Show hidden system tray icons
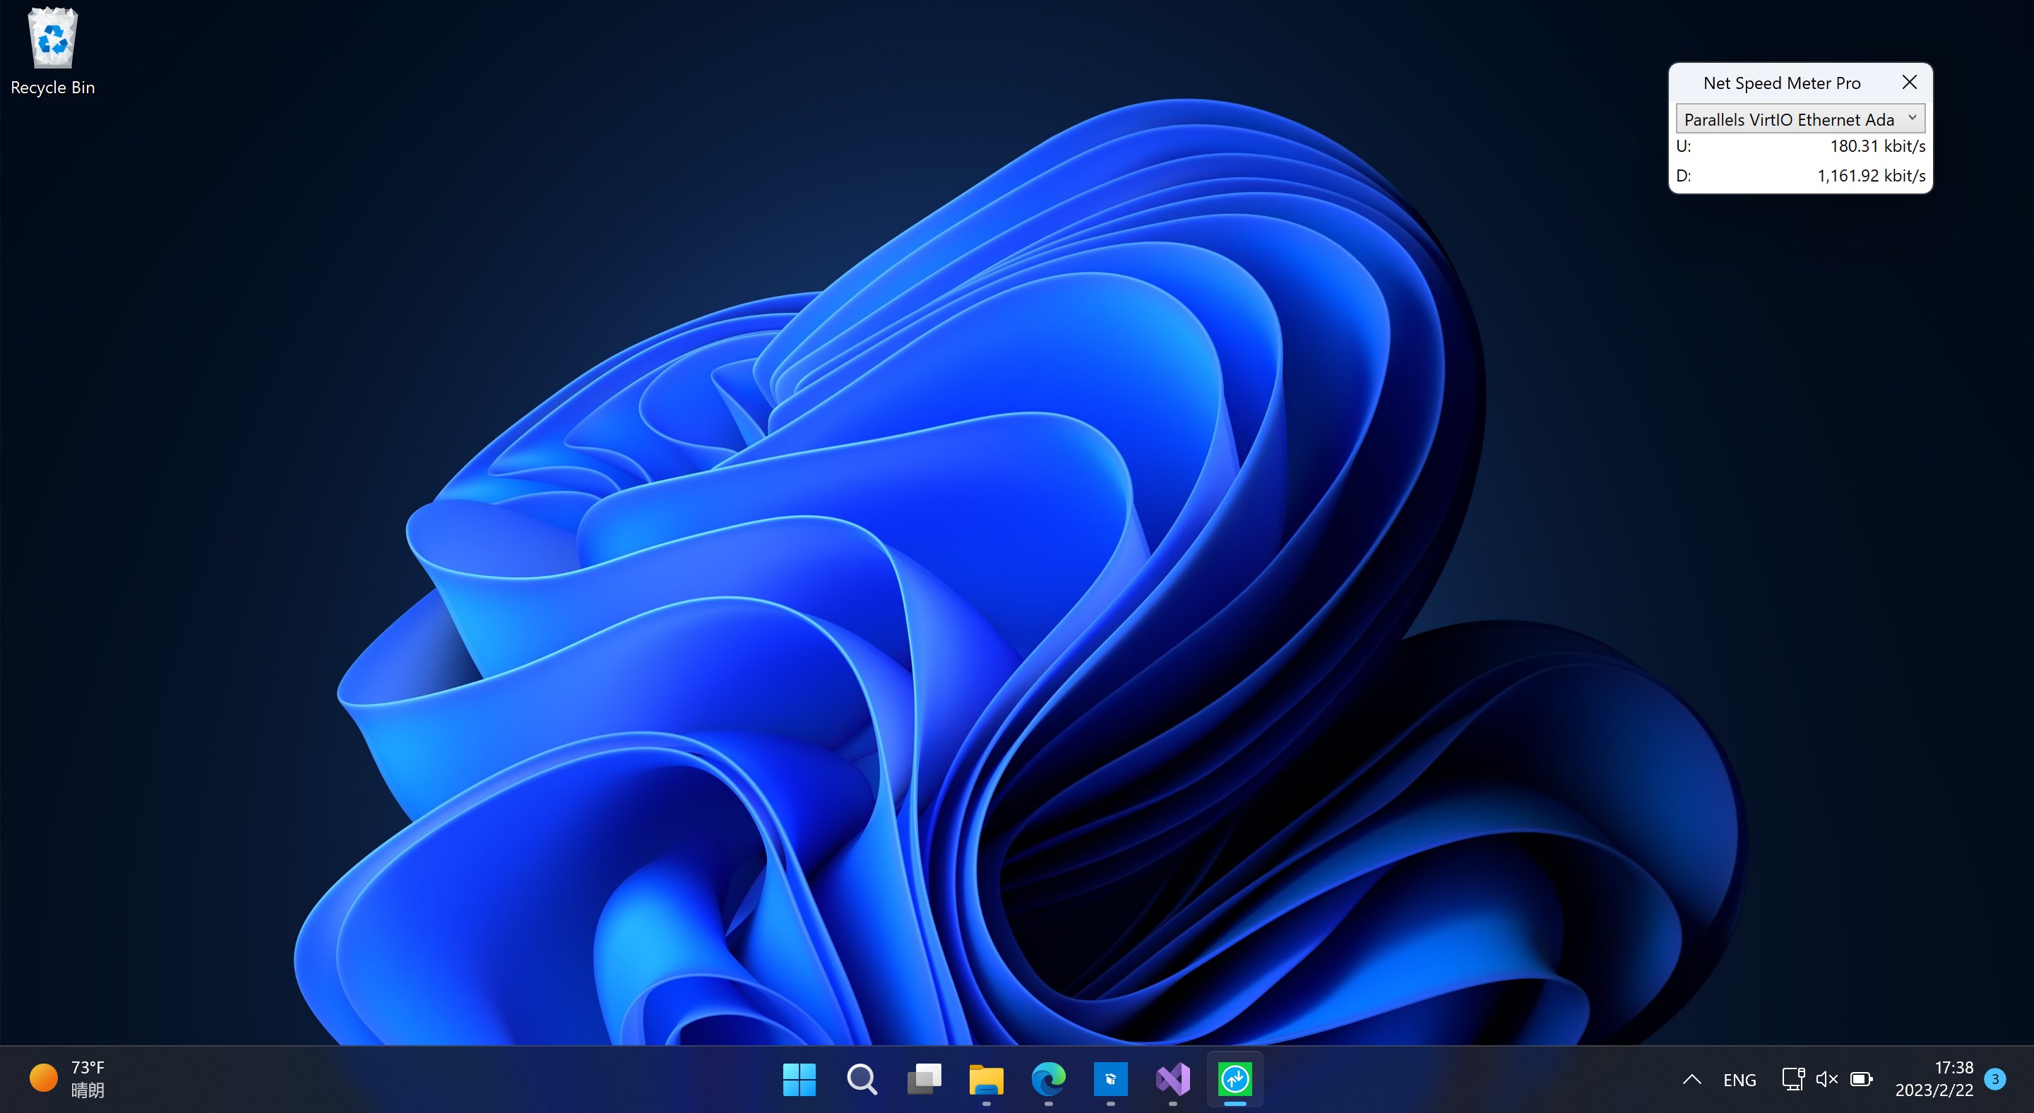The height and width of the screenshot is (1113, 2034). pyautogui.click(x=1691, y=1079)
